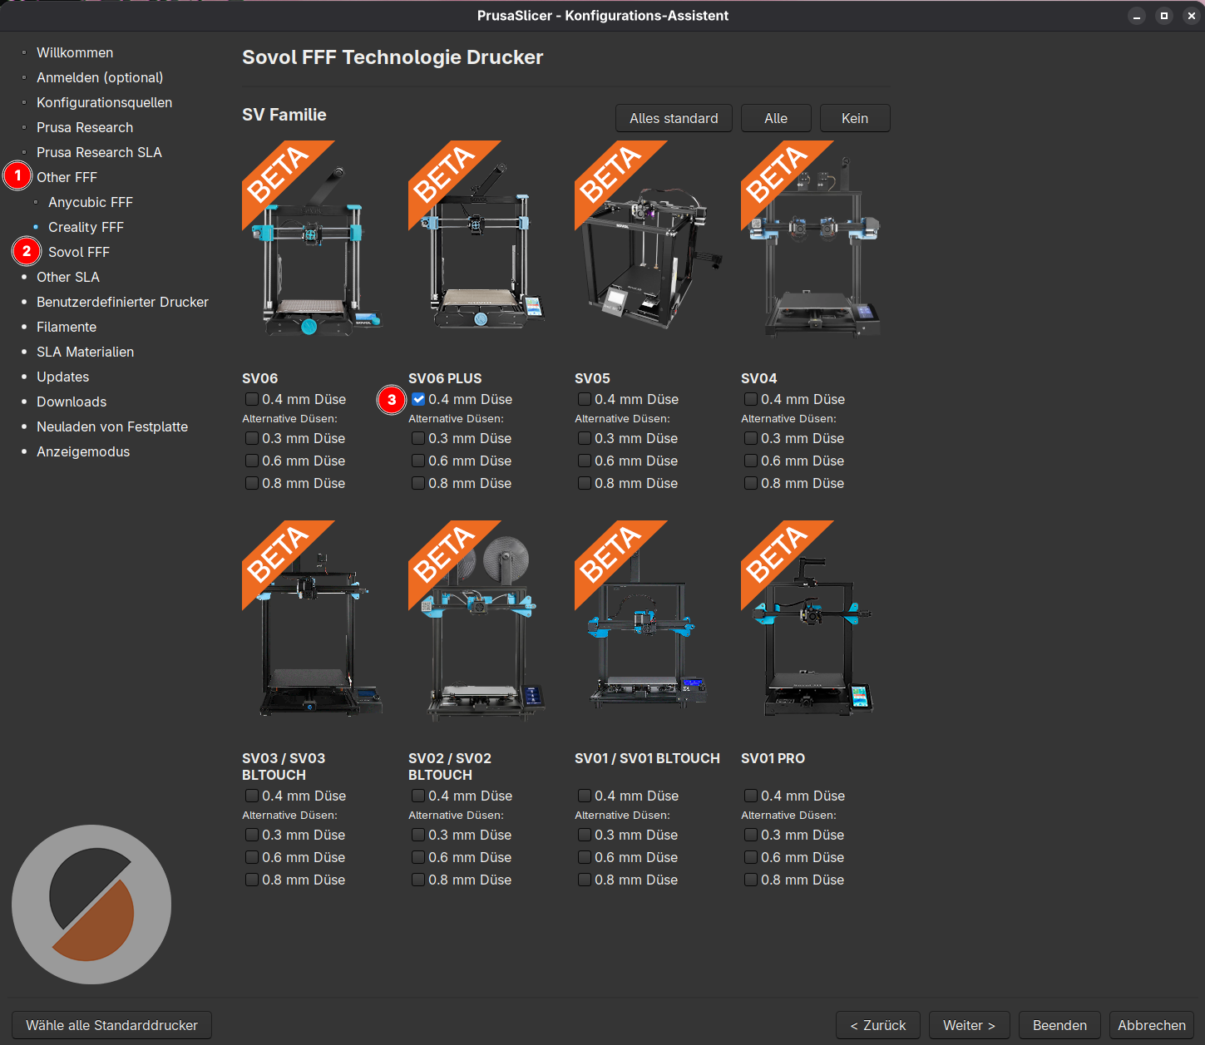Maximize the configuration assistant window
Viewport: 1205px width, 1045px height.
pyautogui.click(x=1164, y=16)
